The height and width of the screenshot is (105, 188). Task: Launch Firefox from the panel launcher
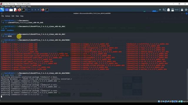pos(19,10)
